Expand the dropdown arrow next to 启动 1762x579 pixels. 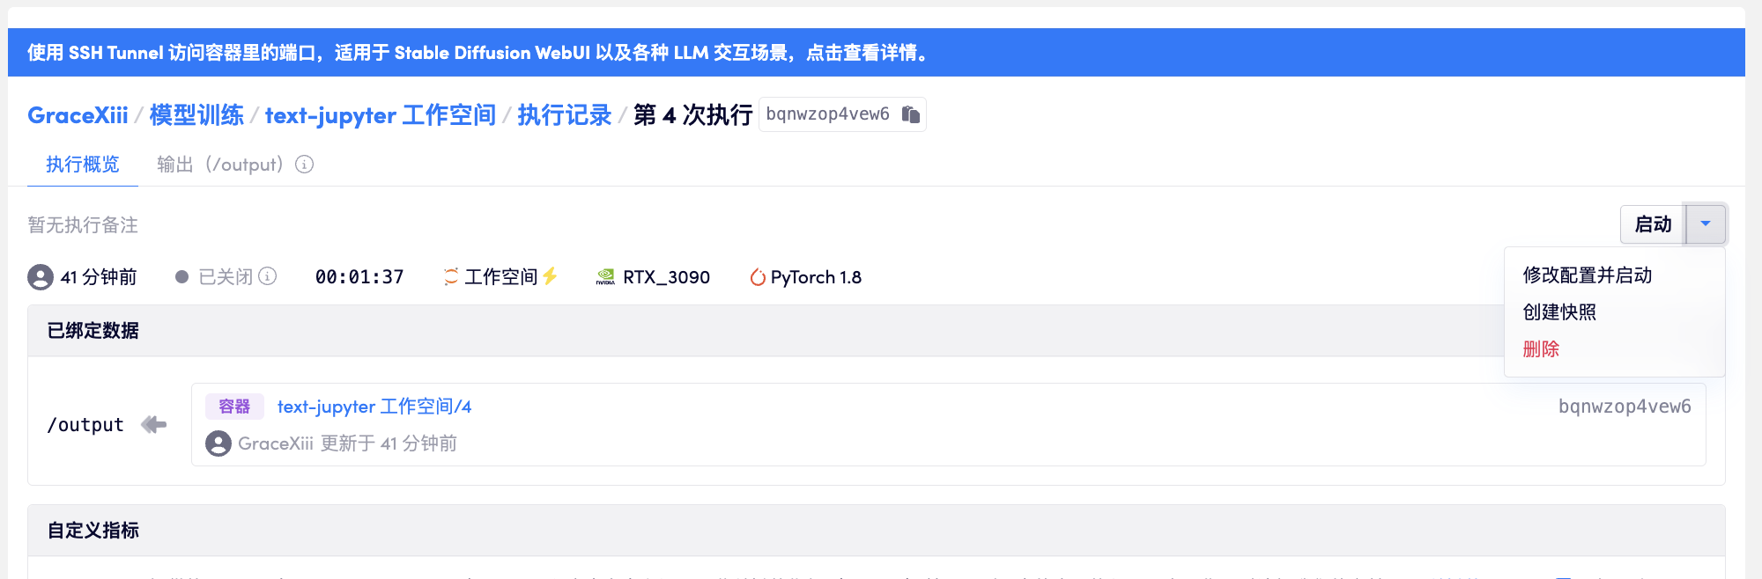(x=1706, y=224)
